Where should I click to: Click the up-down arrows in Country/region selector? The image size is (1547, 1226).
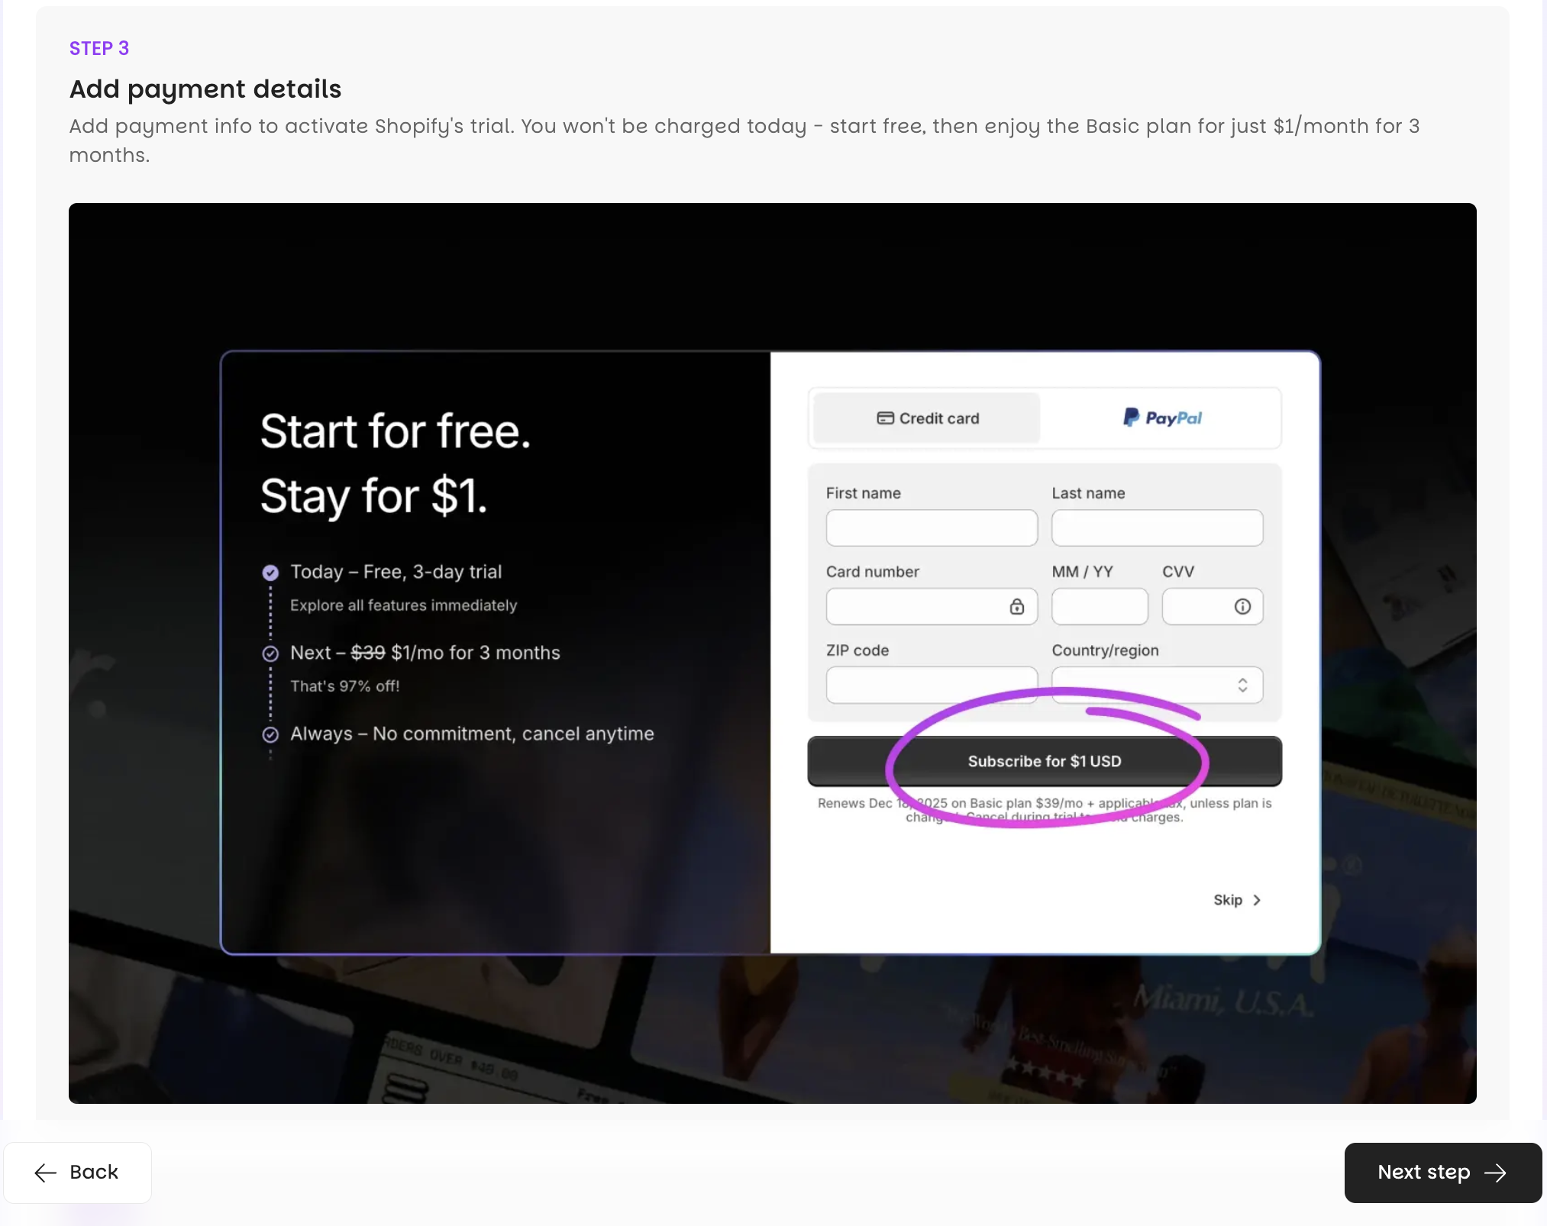click(x=1242, y=685)
